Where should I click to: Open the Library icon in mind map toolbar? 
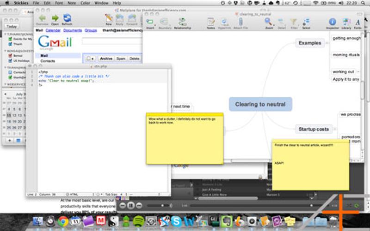click(346, 22)
